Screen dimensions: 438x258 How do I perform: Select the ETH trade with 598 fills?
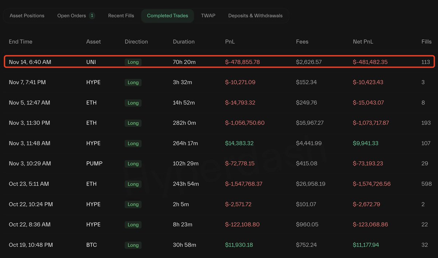tap(219, 184)
